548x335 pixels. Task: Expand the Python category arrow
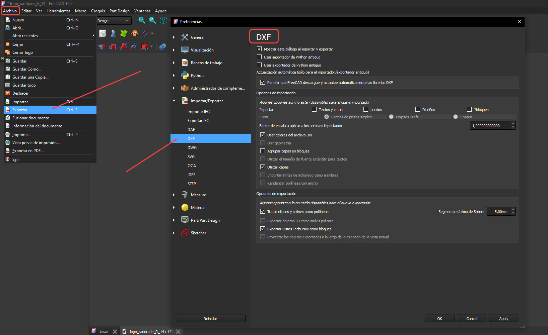click(x=174, y=76)
